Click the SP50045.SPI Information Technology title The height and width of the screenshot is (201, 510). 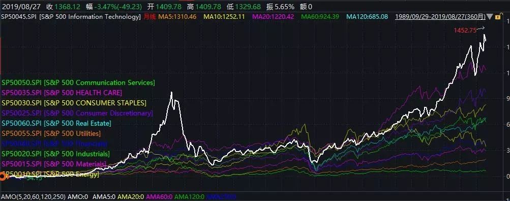(x=71, y=17)
